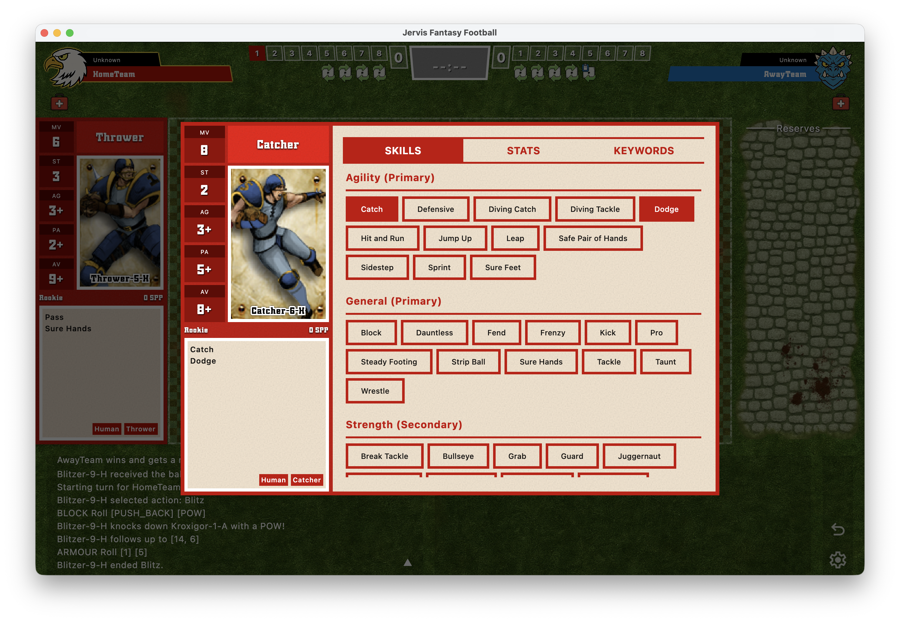Select the Sure Feet skill
The height and width of the screenshot is (622, 900).
(503, 268)
